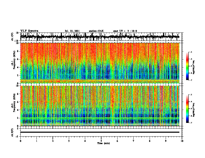205x158 pixels.
Task: Click the ch.1(V) waveform axis label
Action: coord(12,37)
